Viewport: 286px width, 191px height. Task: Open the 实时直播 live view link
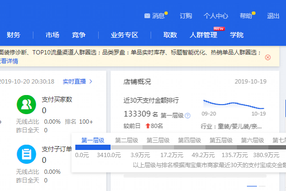pyautogui.click(x=77, y=82)
